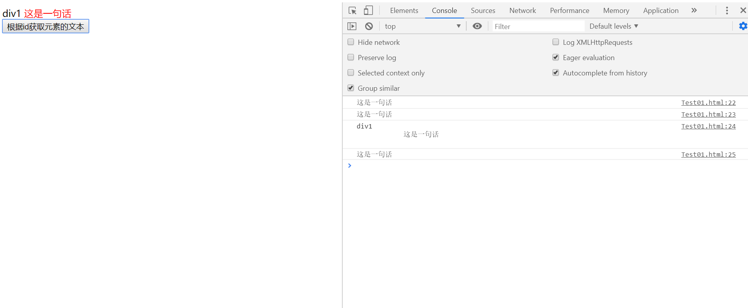Uncheck Autocomplete from history checkbox
This screenshot has height=308, width=748.
[556, 73]
